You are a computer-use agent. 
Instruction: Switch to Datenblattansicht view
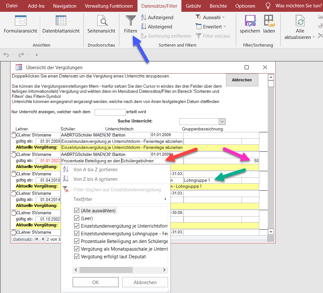tap(61, 21)
